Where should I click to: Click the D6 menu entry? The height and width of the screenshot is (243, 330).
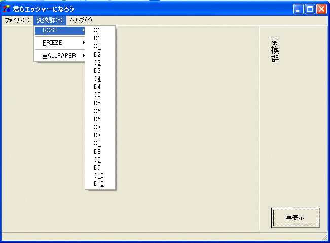(100, 119)
